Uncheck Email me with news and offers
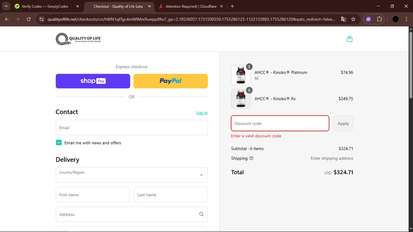413x232 pixels. tap(59, 143)
